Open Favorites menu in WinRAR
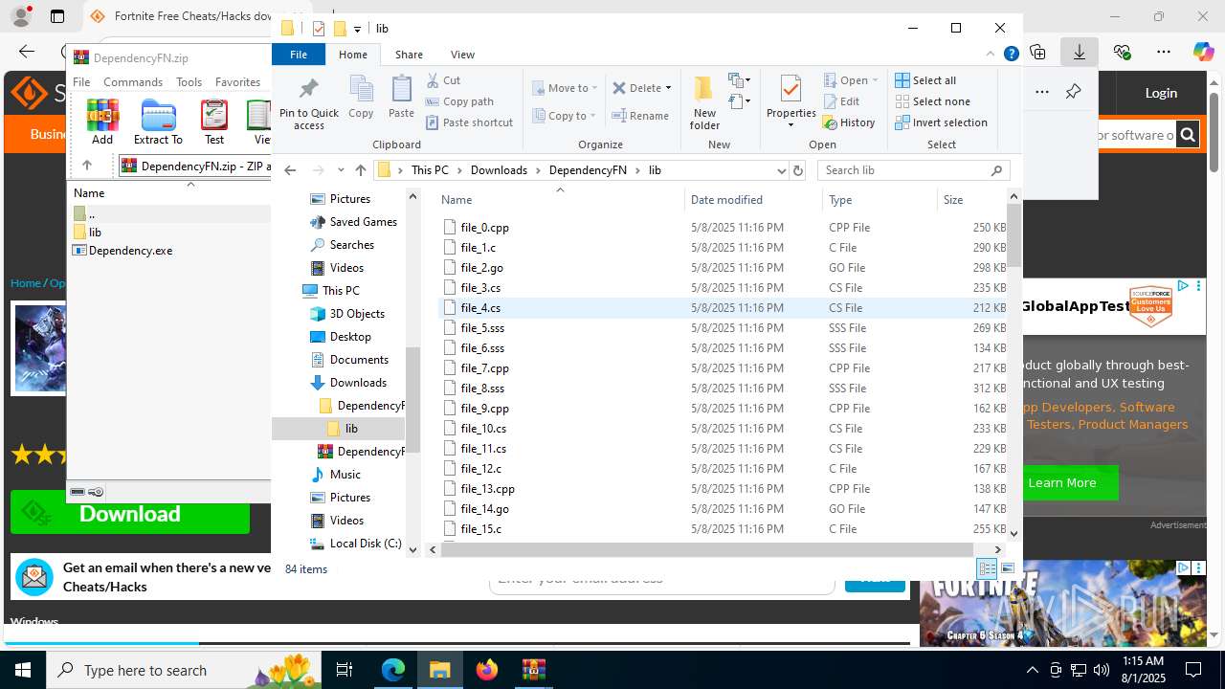The image size is (1225, 689). point(237,82)
